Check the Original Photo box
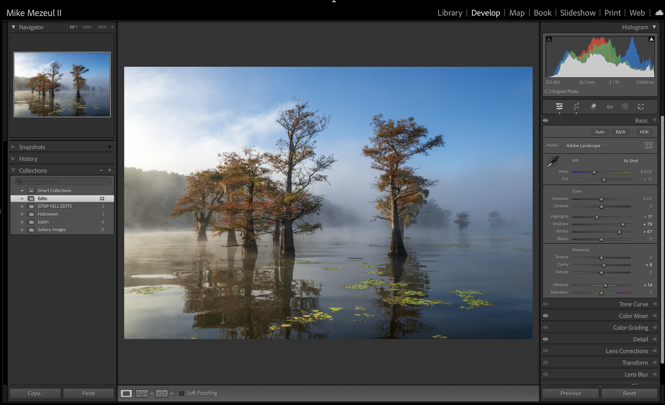665x405 pixels. [x=548, y=92]
